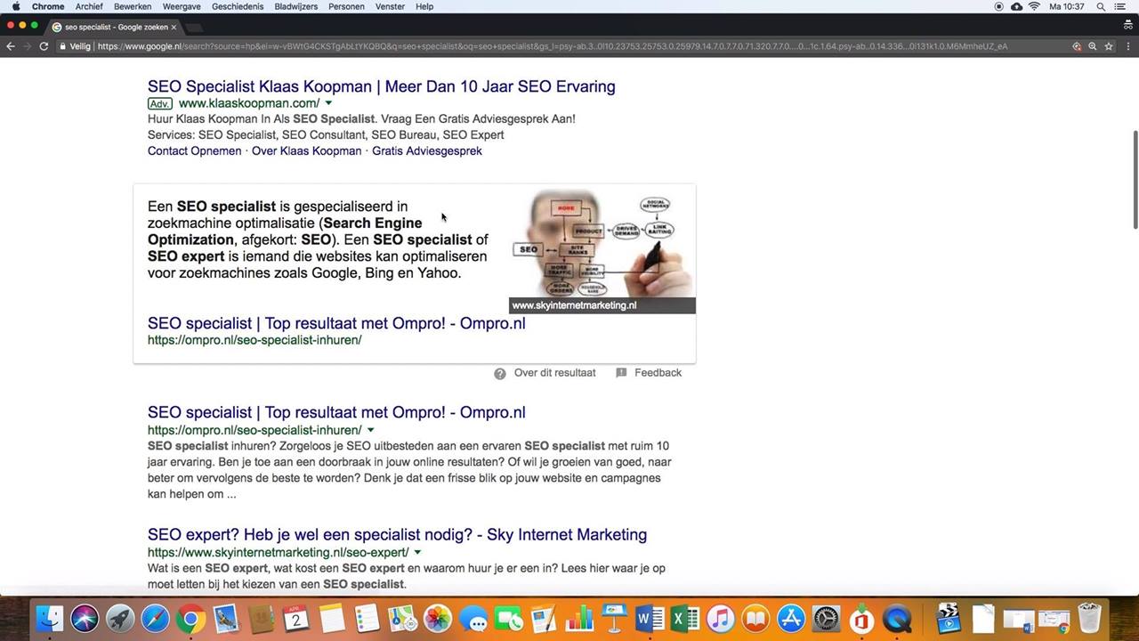Open Calendar from the Dock
The width and height of the screenshot is (1139, 641).
pyautogui.click(x=296, y=618)
